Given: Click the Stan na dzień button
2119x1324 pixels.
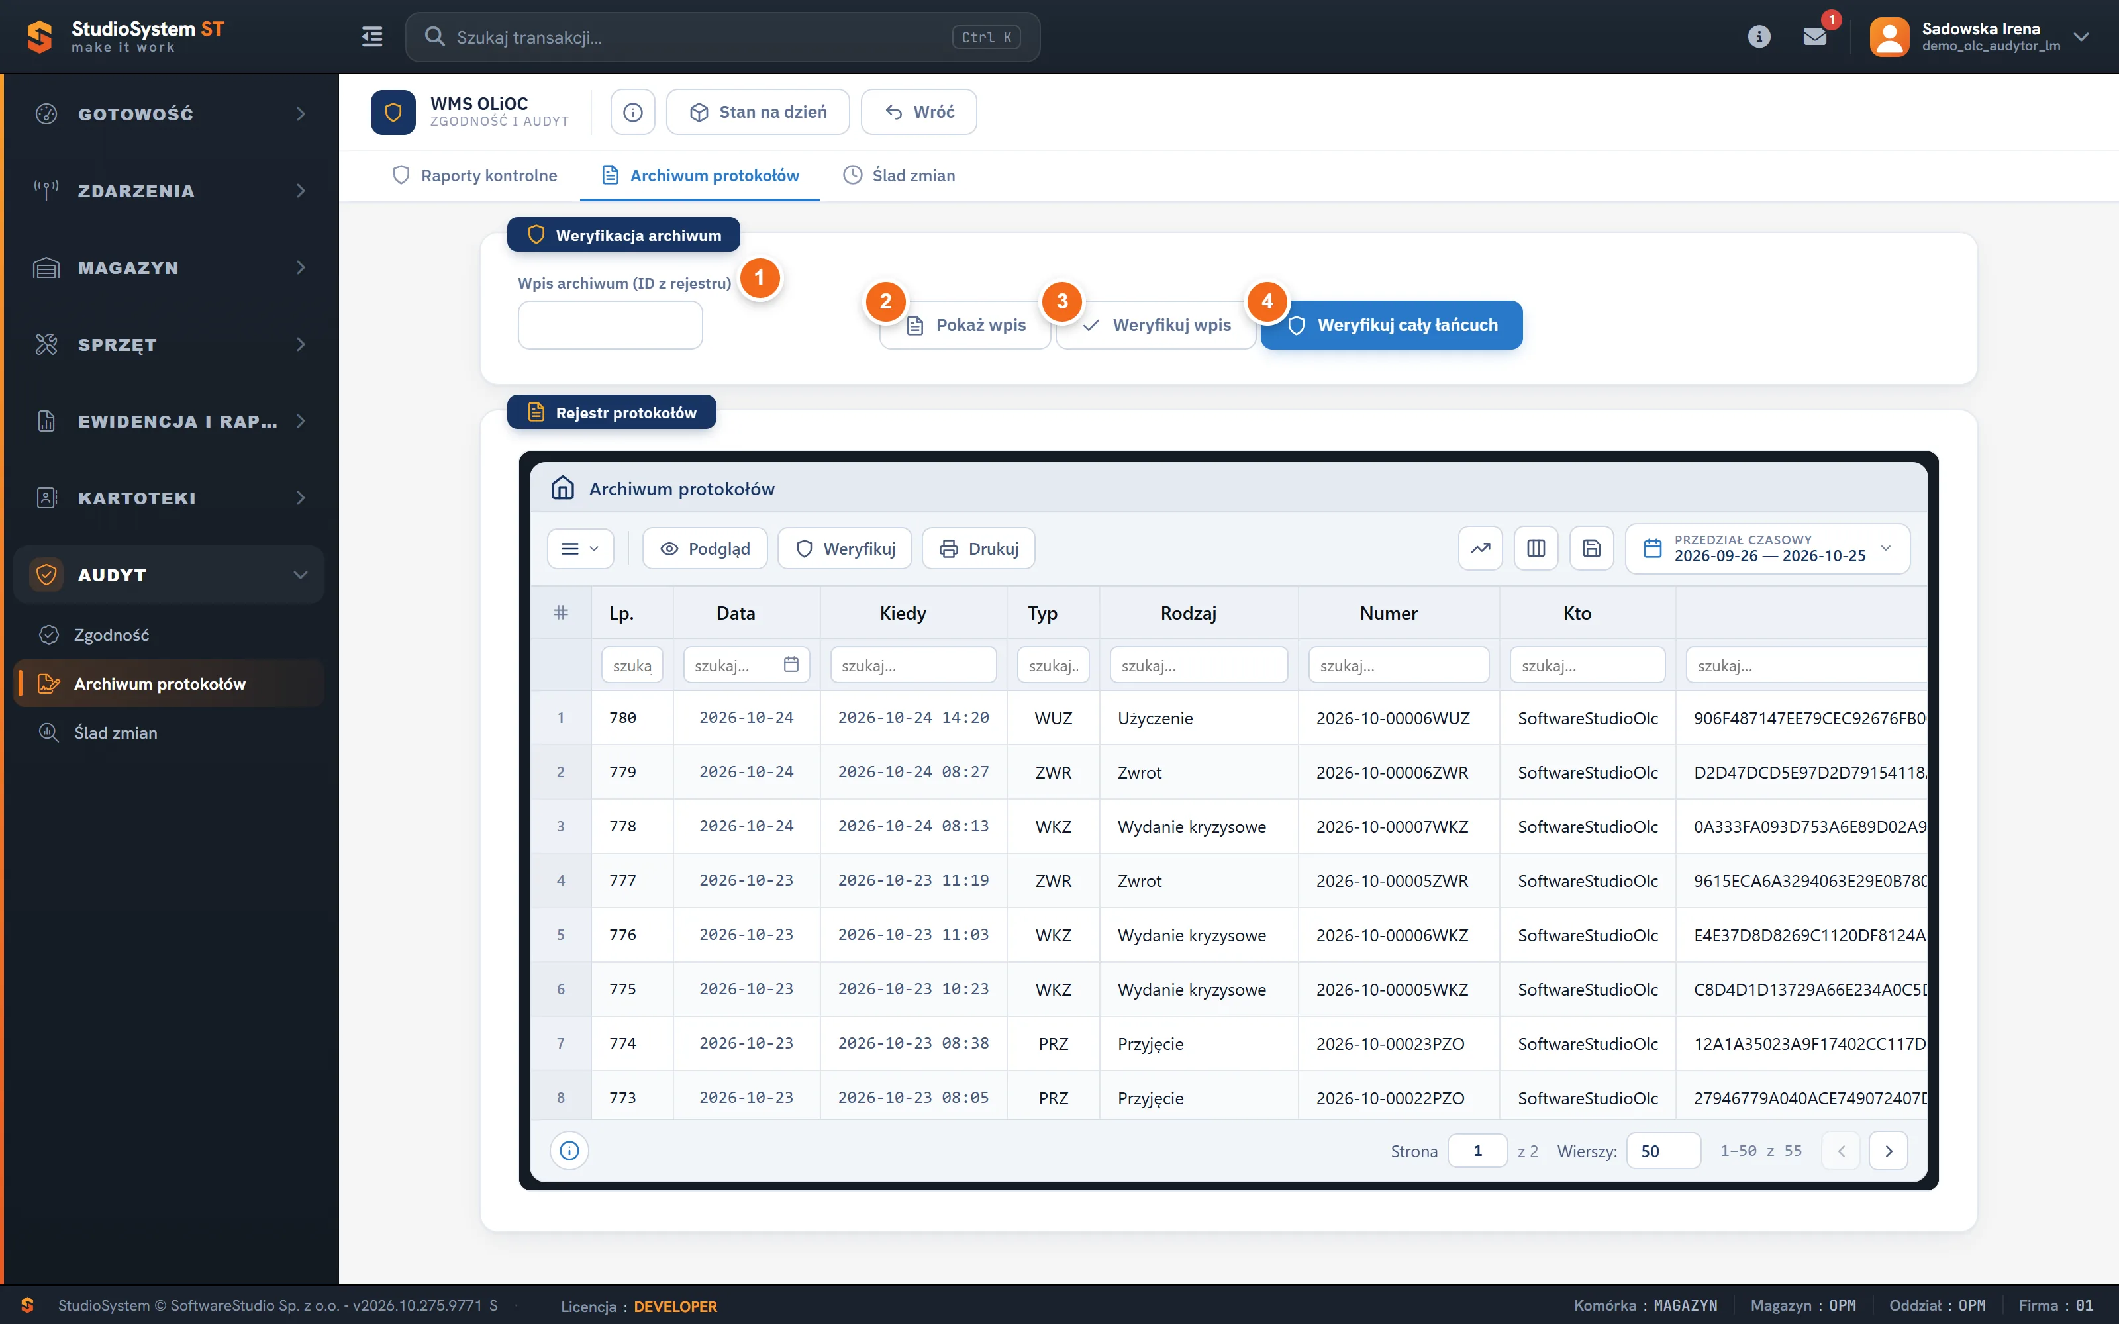Looking at the screenshot, I should [x=758, y=112].
